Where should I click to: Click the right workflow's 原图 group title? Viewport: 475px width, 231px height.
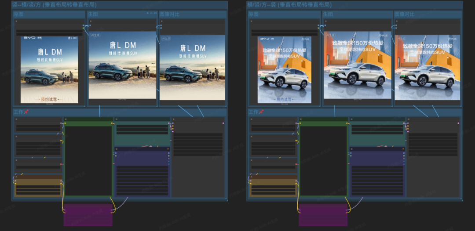coord(253,14)
